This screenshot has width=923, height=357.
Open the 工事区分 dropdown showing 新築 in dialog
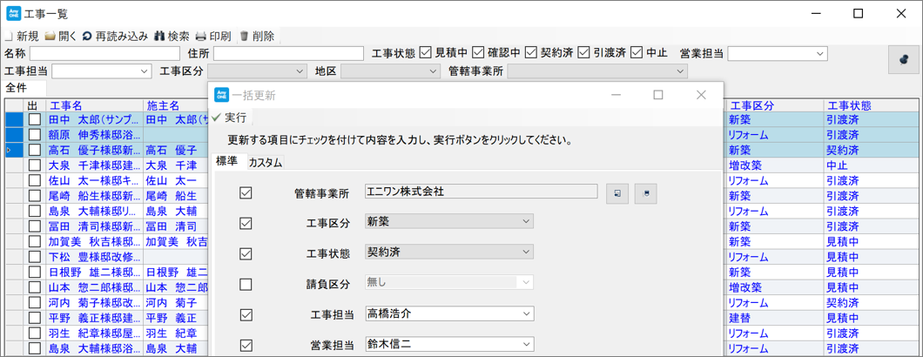(526, 221)
